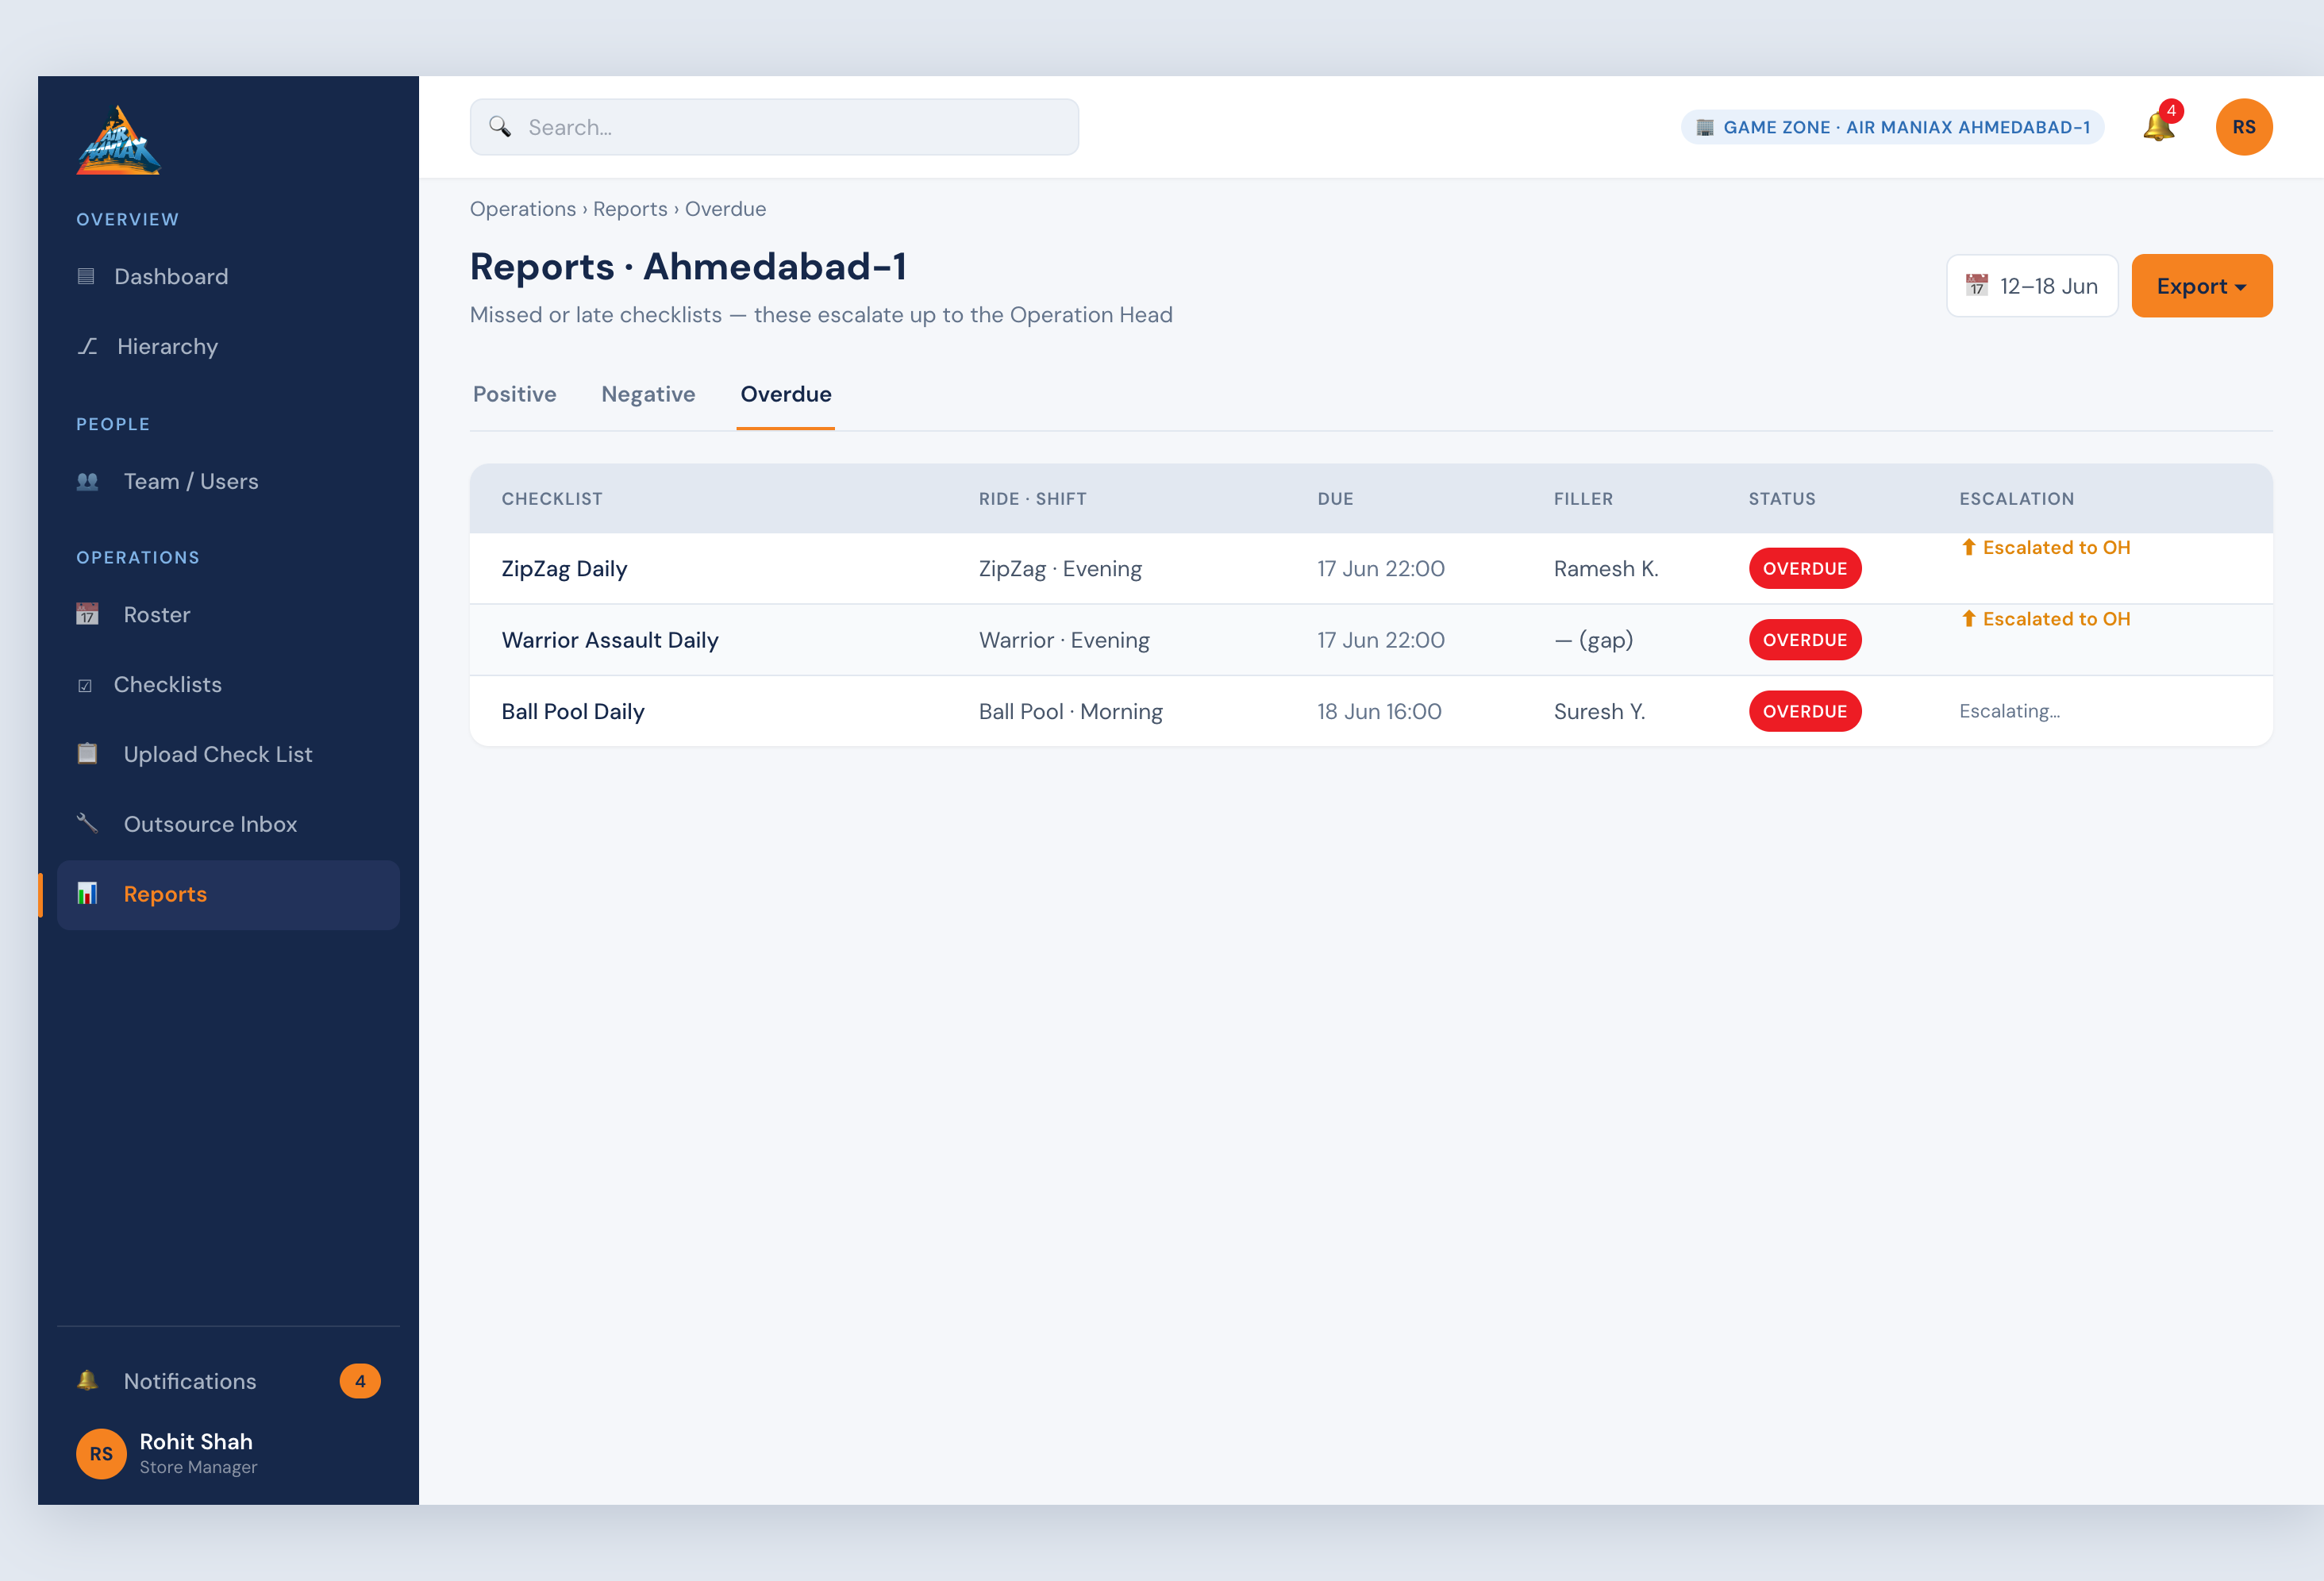Click the calendar icon in the date range picker
Screen dimensions: 2324x1581
pos(1977,285)
